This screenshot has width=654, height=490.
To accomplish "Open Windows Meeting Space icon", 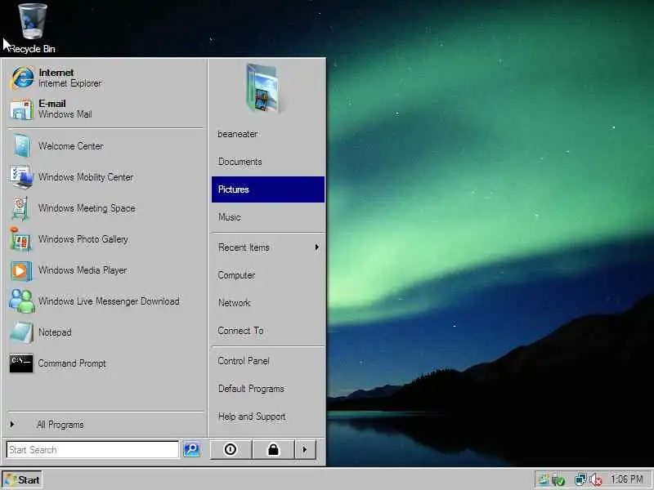I will [x=20, y=208].
